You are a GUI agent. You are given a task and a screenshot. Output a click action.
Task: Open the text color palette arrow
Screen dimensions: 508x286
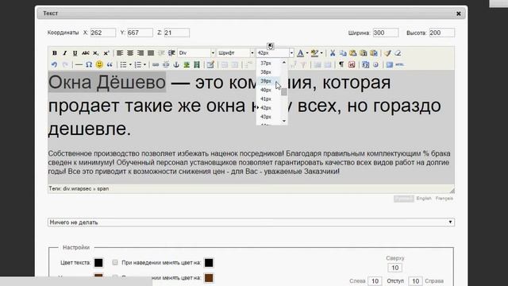(x=307, y=53)
